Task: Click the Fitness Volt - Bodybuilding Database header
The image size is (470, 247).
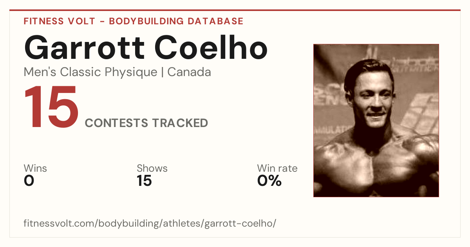Action: point(134,21)
